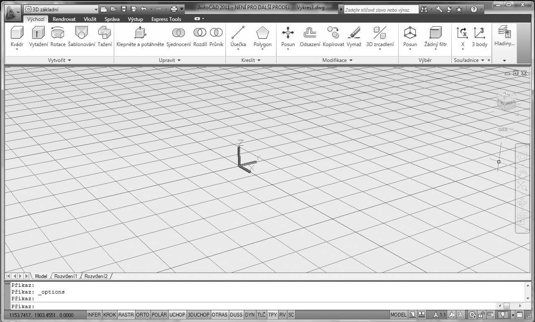Expand the Vytvořit panel

pyautogui.click(x=60, y=60)
